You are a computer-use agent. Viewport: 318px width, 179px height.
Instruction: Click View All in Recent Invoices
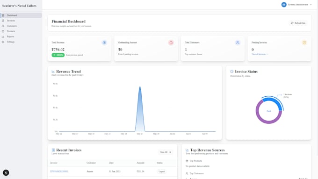point(165,152)
